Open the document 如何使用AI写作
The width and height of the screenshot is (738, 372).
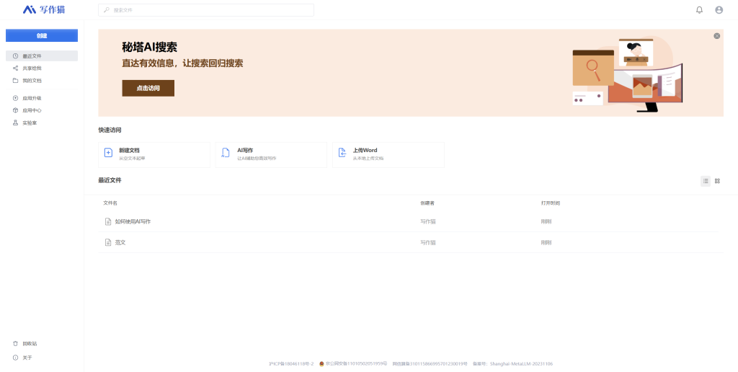(x=133, y=221)
